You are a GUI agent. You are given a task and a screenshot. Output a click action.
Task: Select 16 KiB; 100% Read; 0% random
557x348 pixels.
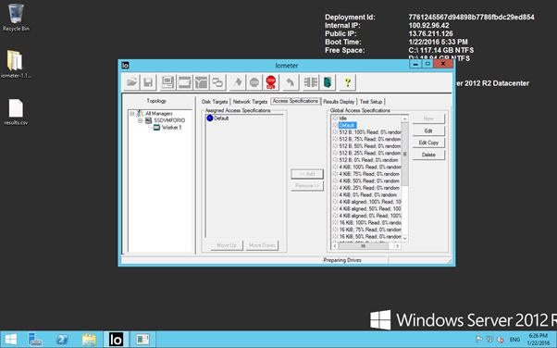[x=370, y=222]
